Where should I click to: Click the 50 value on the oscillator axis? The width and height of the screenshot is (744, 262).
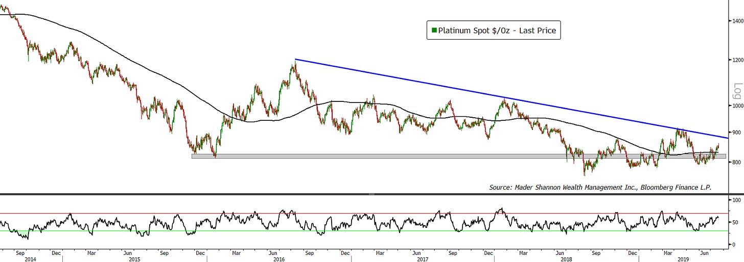coord(735,222)
